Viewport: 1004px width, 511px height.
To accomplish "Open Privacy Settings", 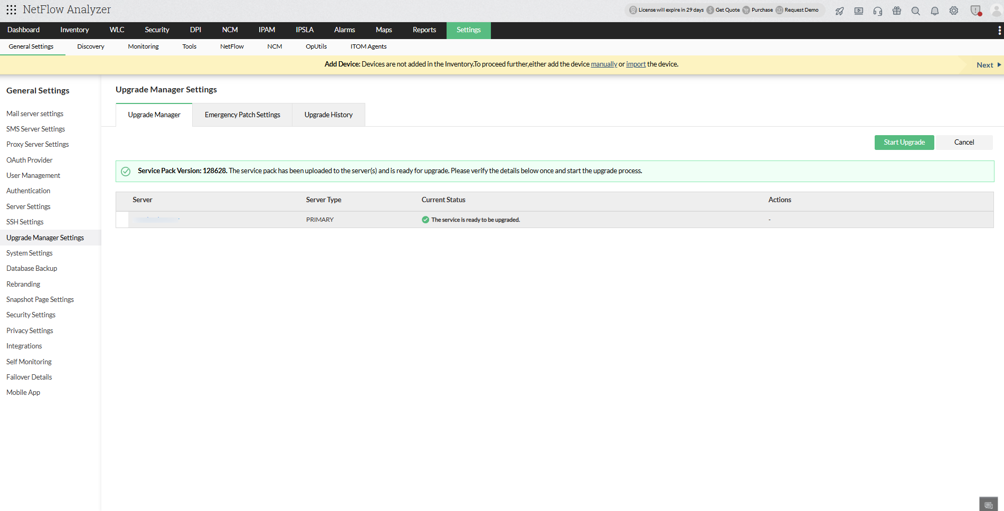I will point(30,330).
